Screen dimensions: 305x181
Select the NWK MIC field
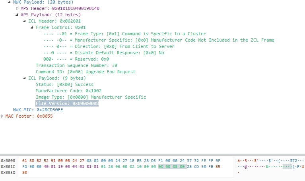click(38, 110)
